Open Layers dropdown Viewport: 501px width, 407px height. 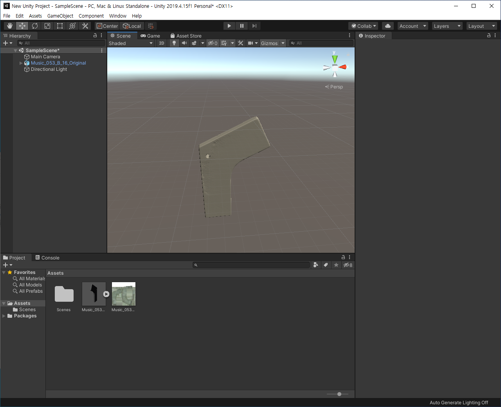[447, 26]
